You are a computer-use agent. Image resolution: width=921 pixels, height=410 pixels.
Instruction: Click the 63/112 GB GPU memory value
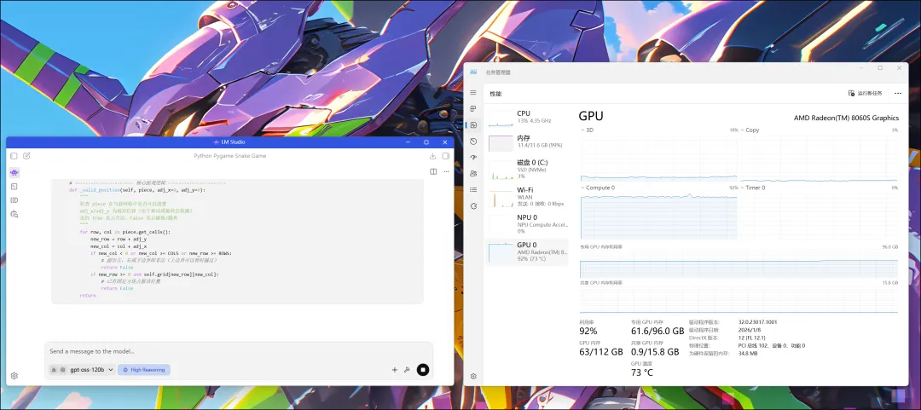(601, 352)
